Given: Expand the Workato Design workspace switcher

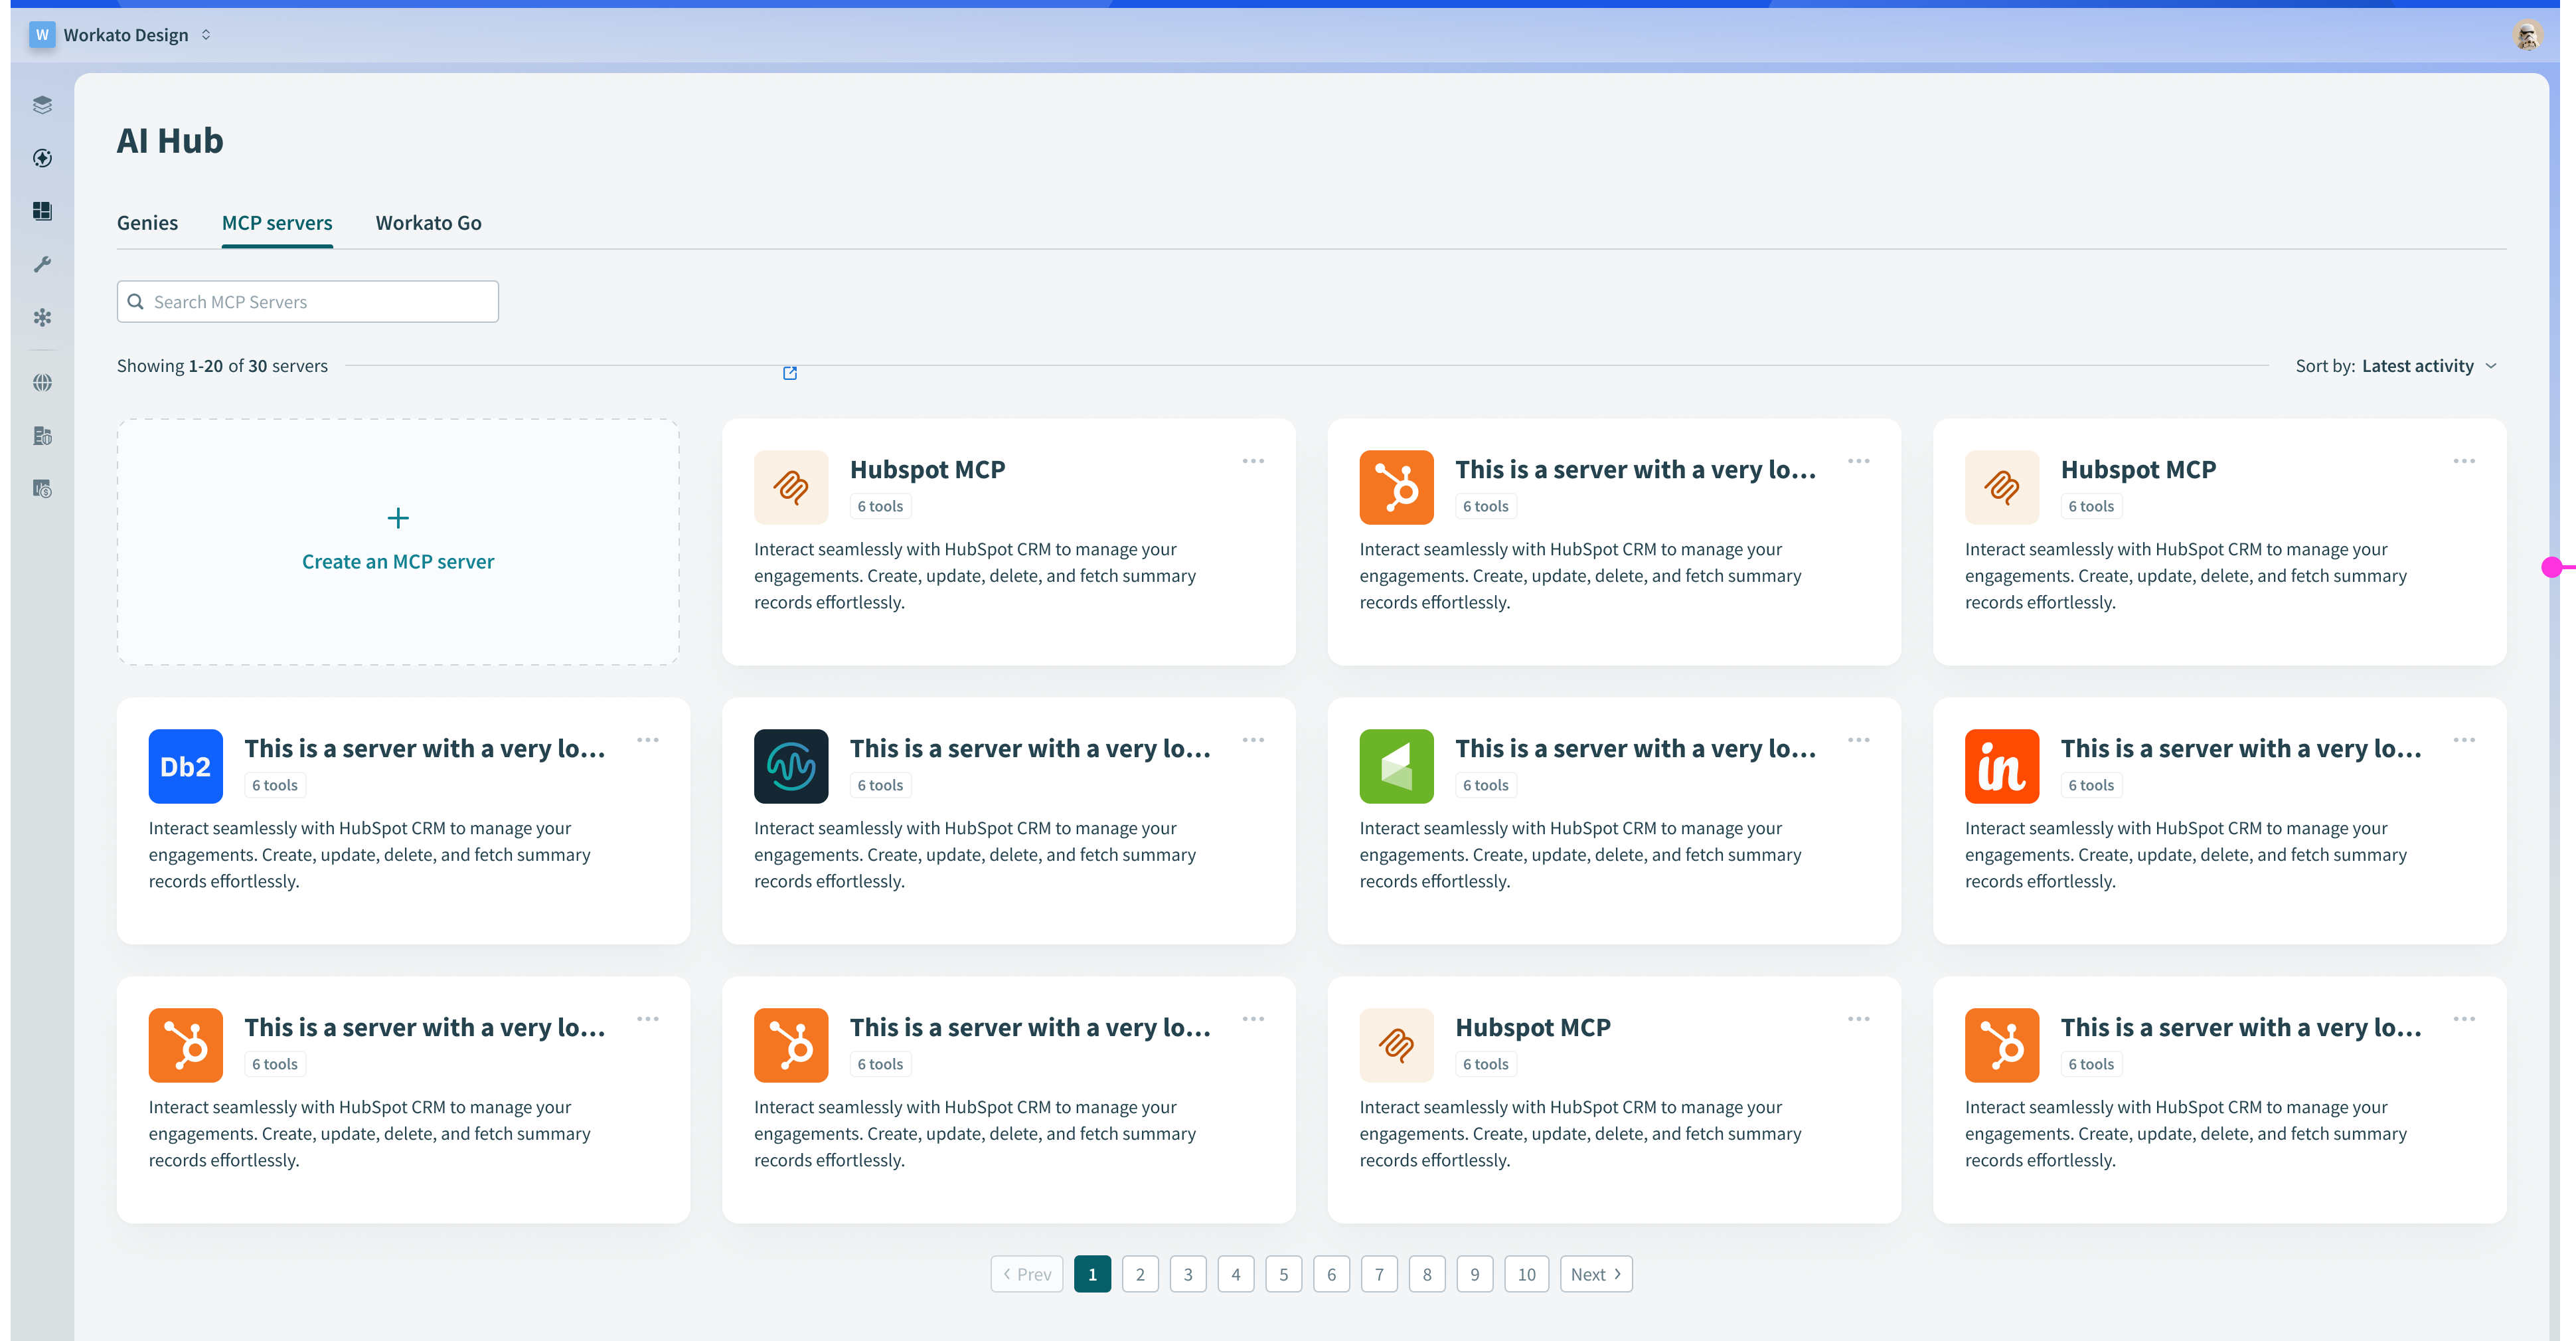Looking at the screenshot, I should click(x=206, y=35).
